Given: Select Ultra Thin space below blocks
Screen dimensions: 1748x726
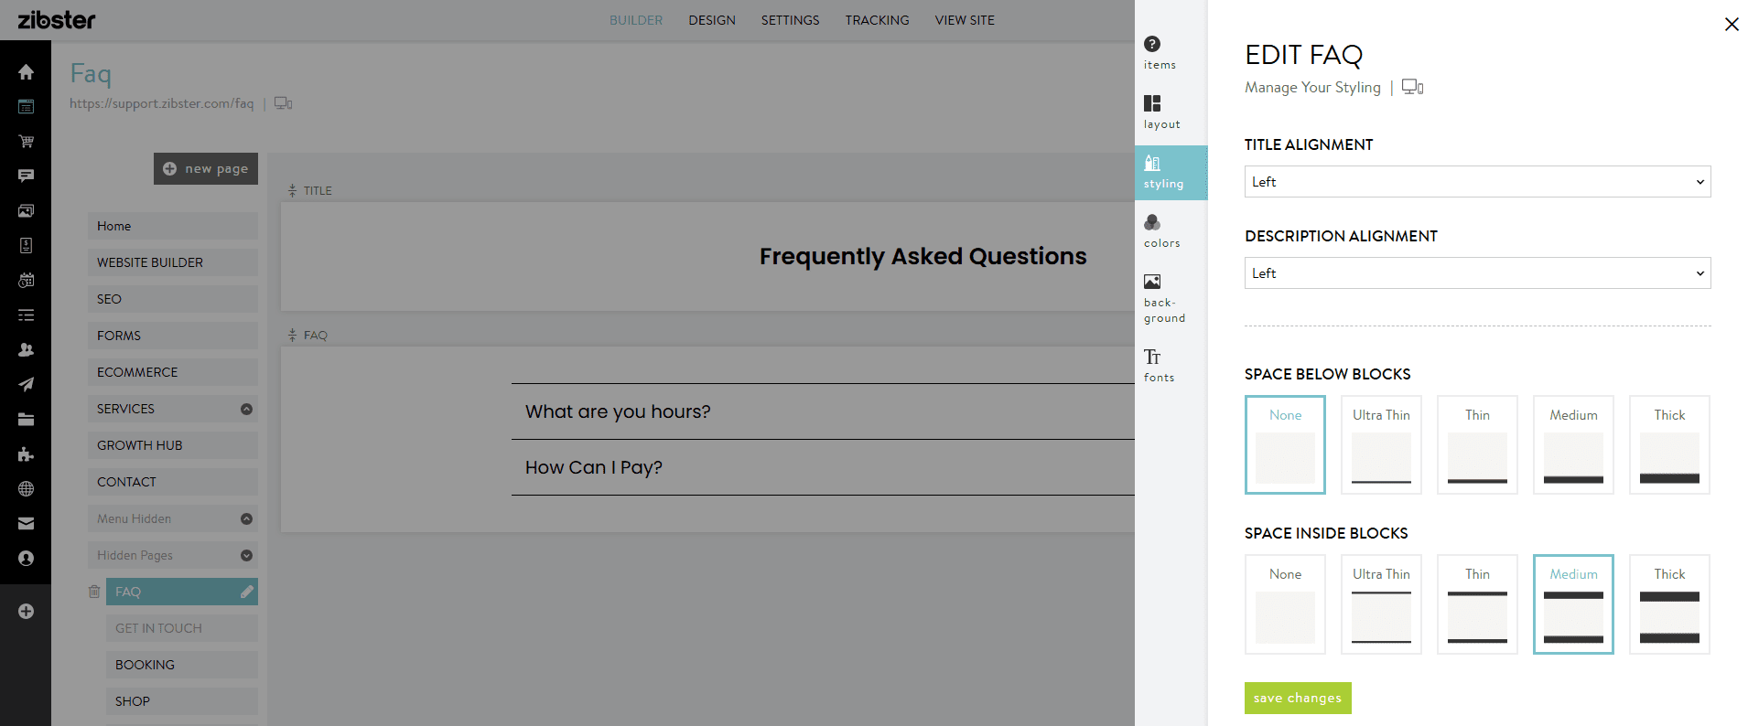Looking at the screenshot, I should (1381, 444).
